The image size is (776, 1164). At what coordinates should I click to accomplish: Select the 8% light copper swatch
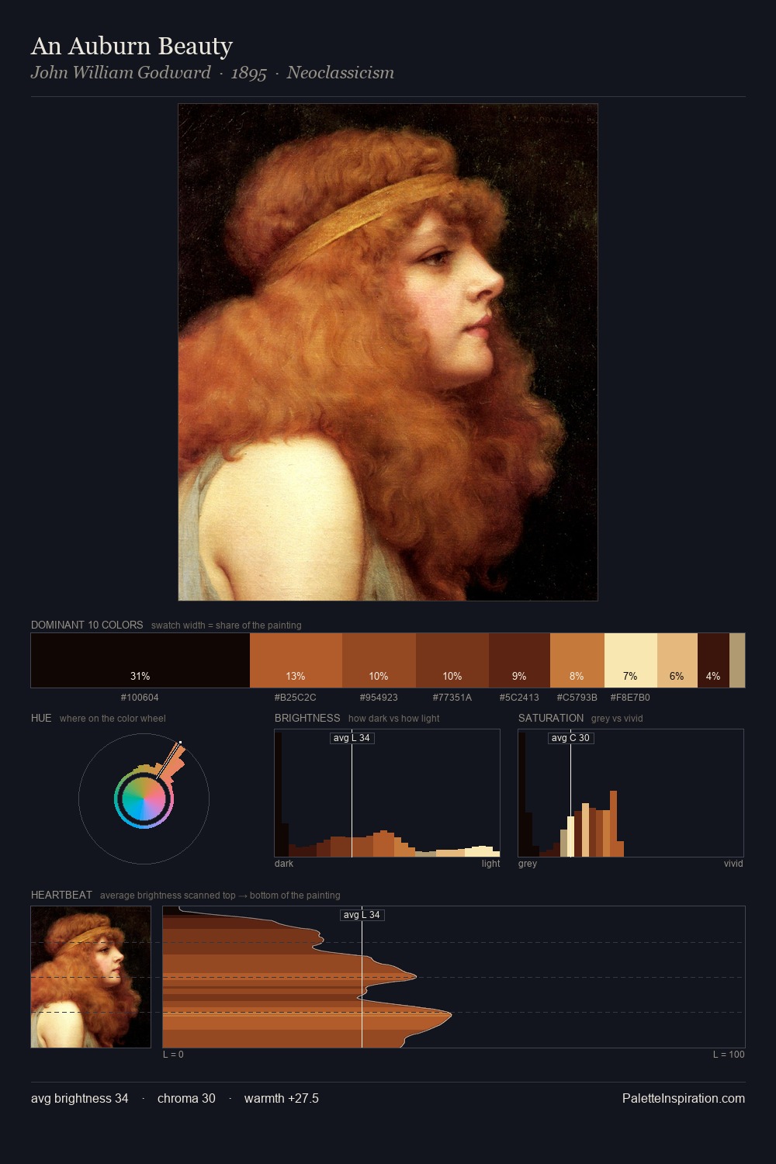tap(577, 660)
